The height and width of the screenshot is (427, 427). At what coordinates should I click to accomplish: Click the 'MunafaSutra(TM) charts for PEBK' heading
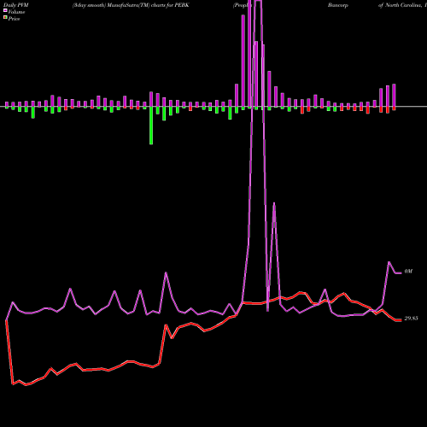tap(148, 5)
